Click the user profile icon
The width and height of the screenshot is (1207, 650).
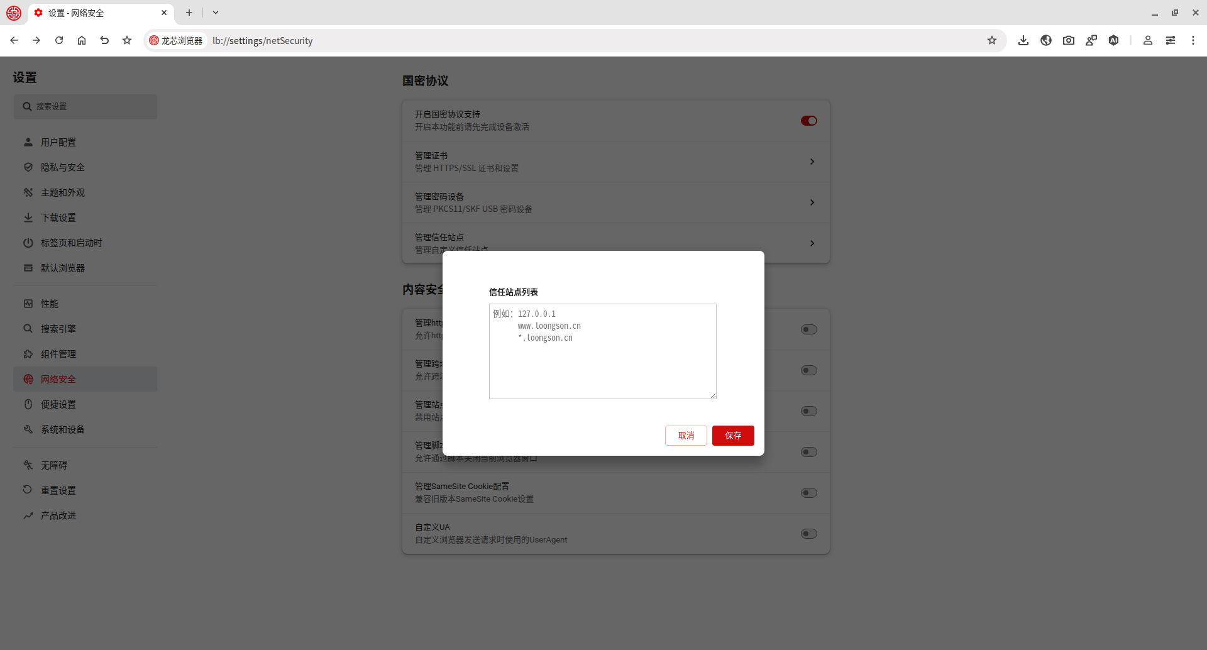pos(1147,40)
